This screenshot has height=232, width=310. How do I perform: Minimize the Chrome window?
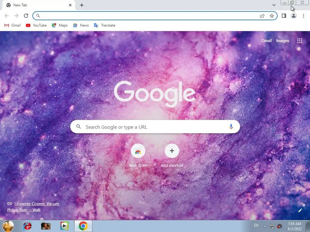click(x=285, y=3)
